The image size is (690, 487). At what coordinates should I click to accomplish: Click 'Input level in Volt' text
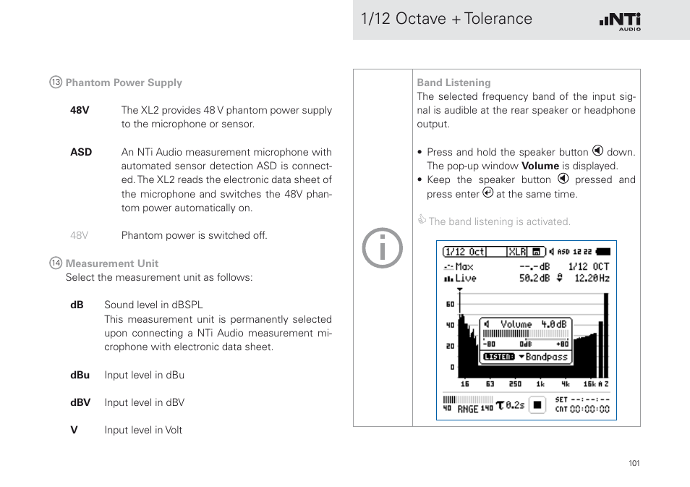(143, 431)
